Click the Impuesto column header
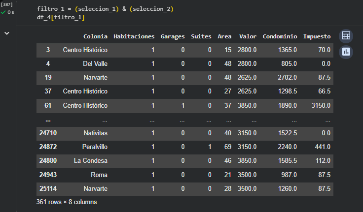363x212 pixels. click(x=317, y=36)
